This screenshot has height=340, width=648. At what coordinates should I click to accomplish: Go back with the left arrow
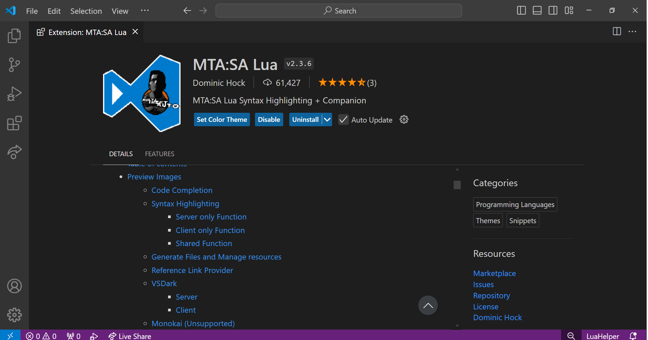click(187, 11)
